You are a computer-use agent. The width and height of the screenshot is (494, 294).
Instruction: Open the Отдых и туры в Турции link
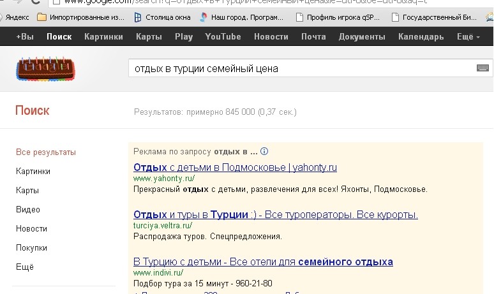point(276,215)
